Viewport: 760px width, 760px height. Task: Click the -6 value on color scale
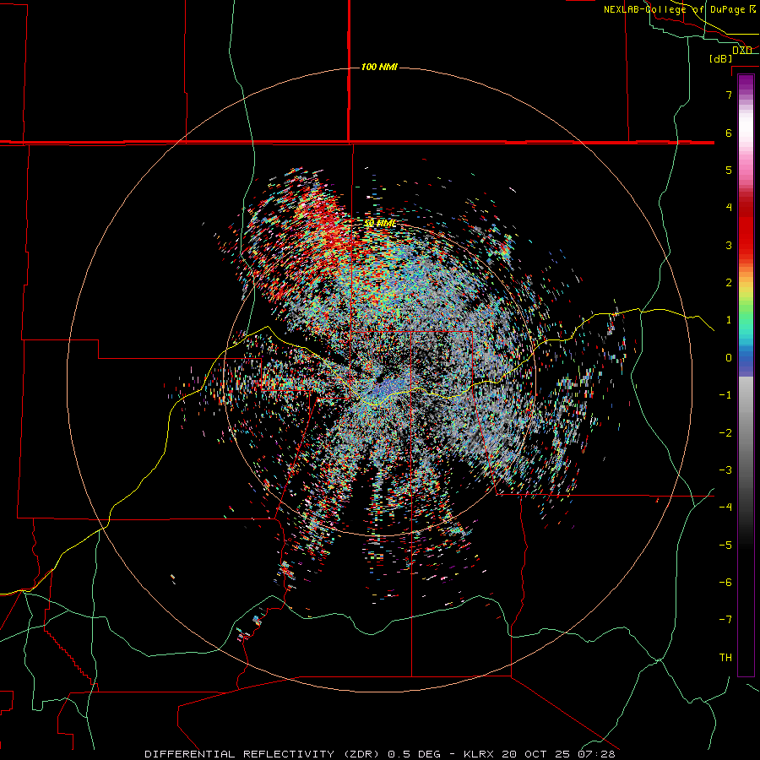tap(725, 583)
